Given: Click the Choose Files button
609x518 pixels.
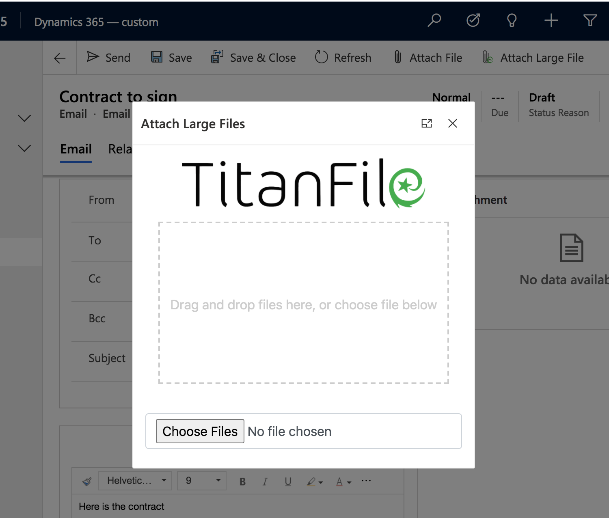Looking at the screenshot, I should [x=200, y=431].
